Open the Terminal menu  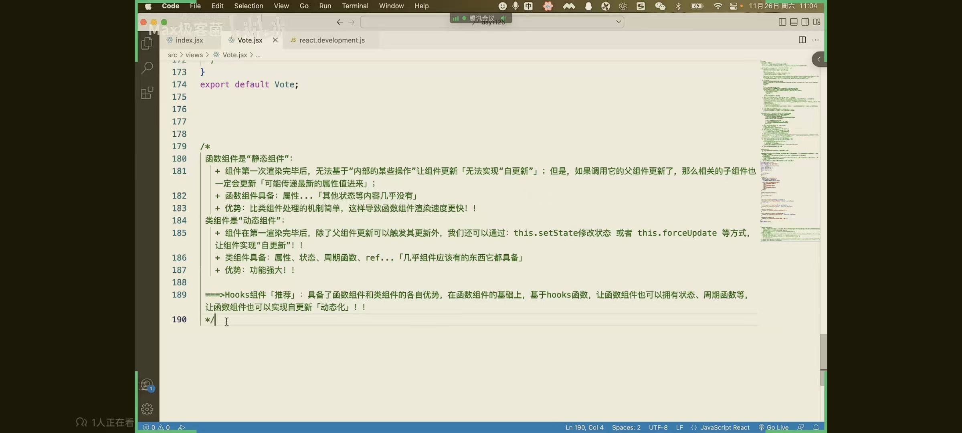(x=355, y=6)
